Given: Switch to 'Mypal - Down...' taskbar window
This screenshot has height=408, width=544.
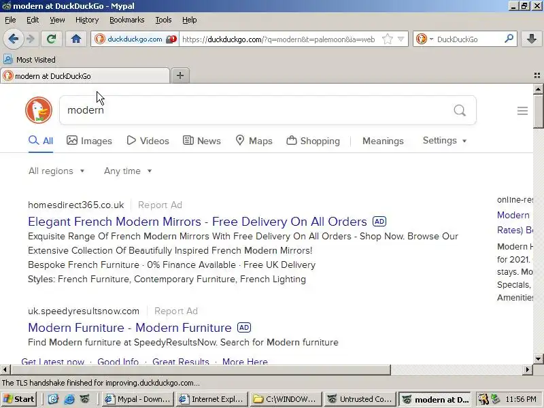Looking at the screenshot, I should pyautogui.click(x=137, y=399).
